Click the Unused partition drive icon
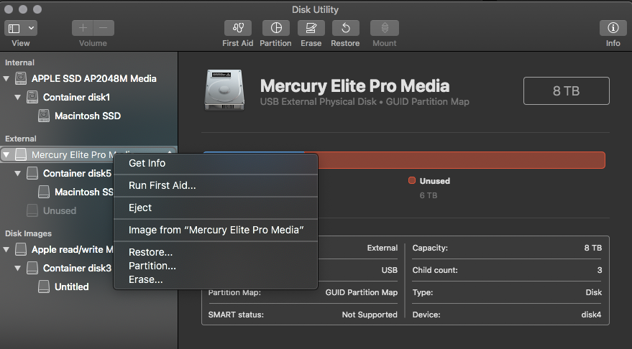632x349 pixels. tap(32, 210)
